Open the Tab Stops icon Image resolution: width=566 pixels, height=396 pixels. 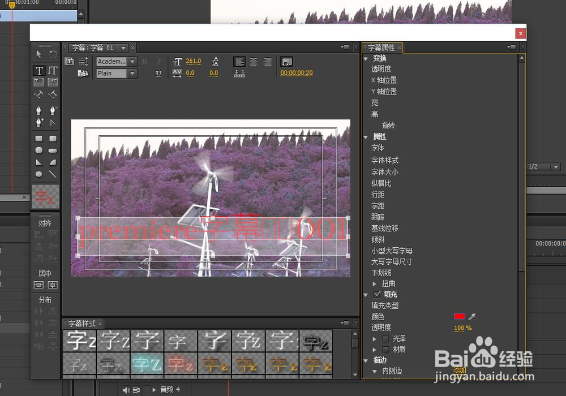point(239,73)
